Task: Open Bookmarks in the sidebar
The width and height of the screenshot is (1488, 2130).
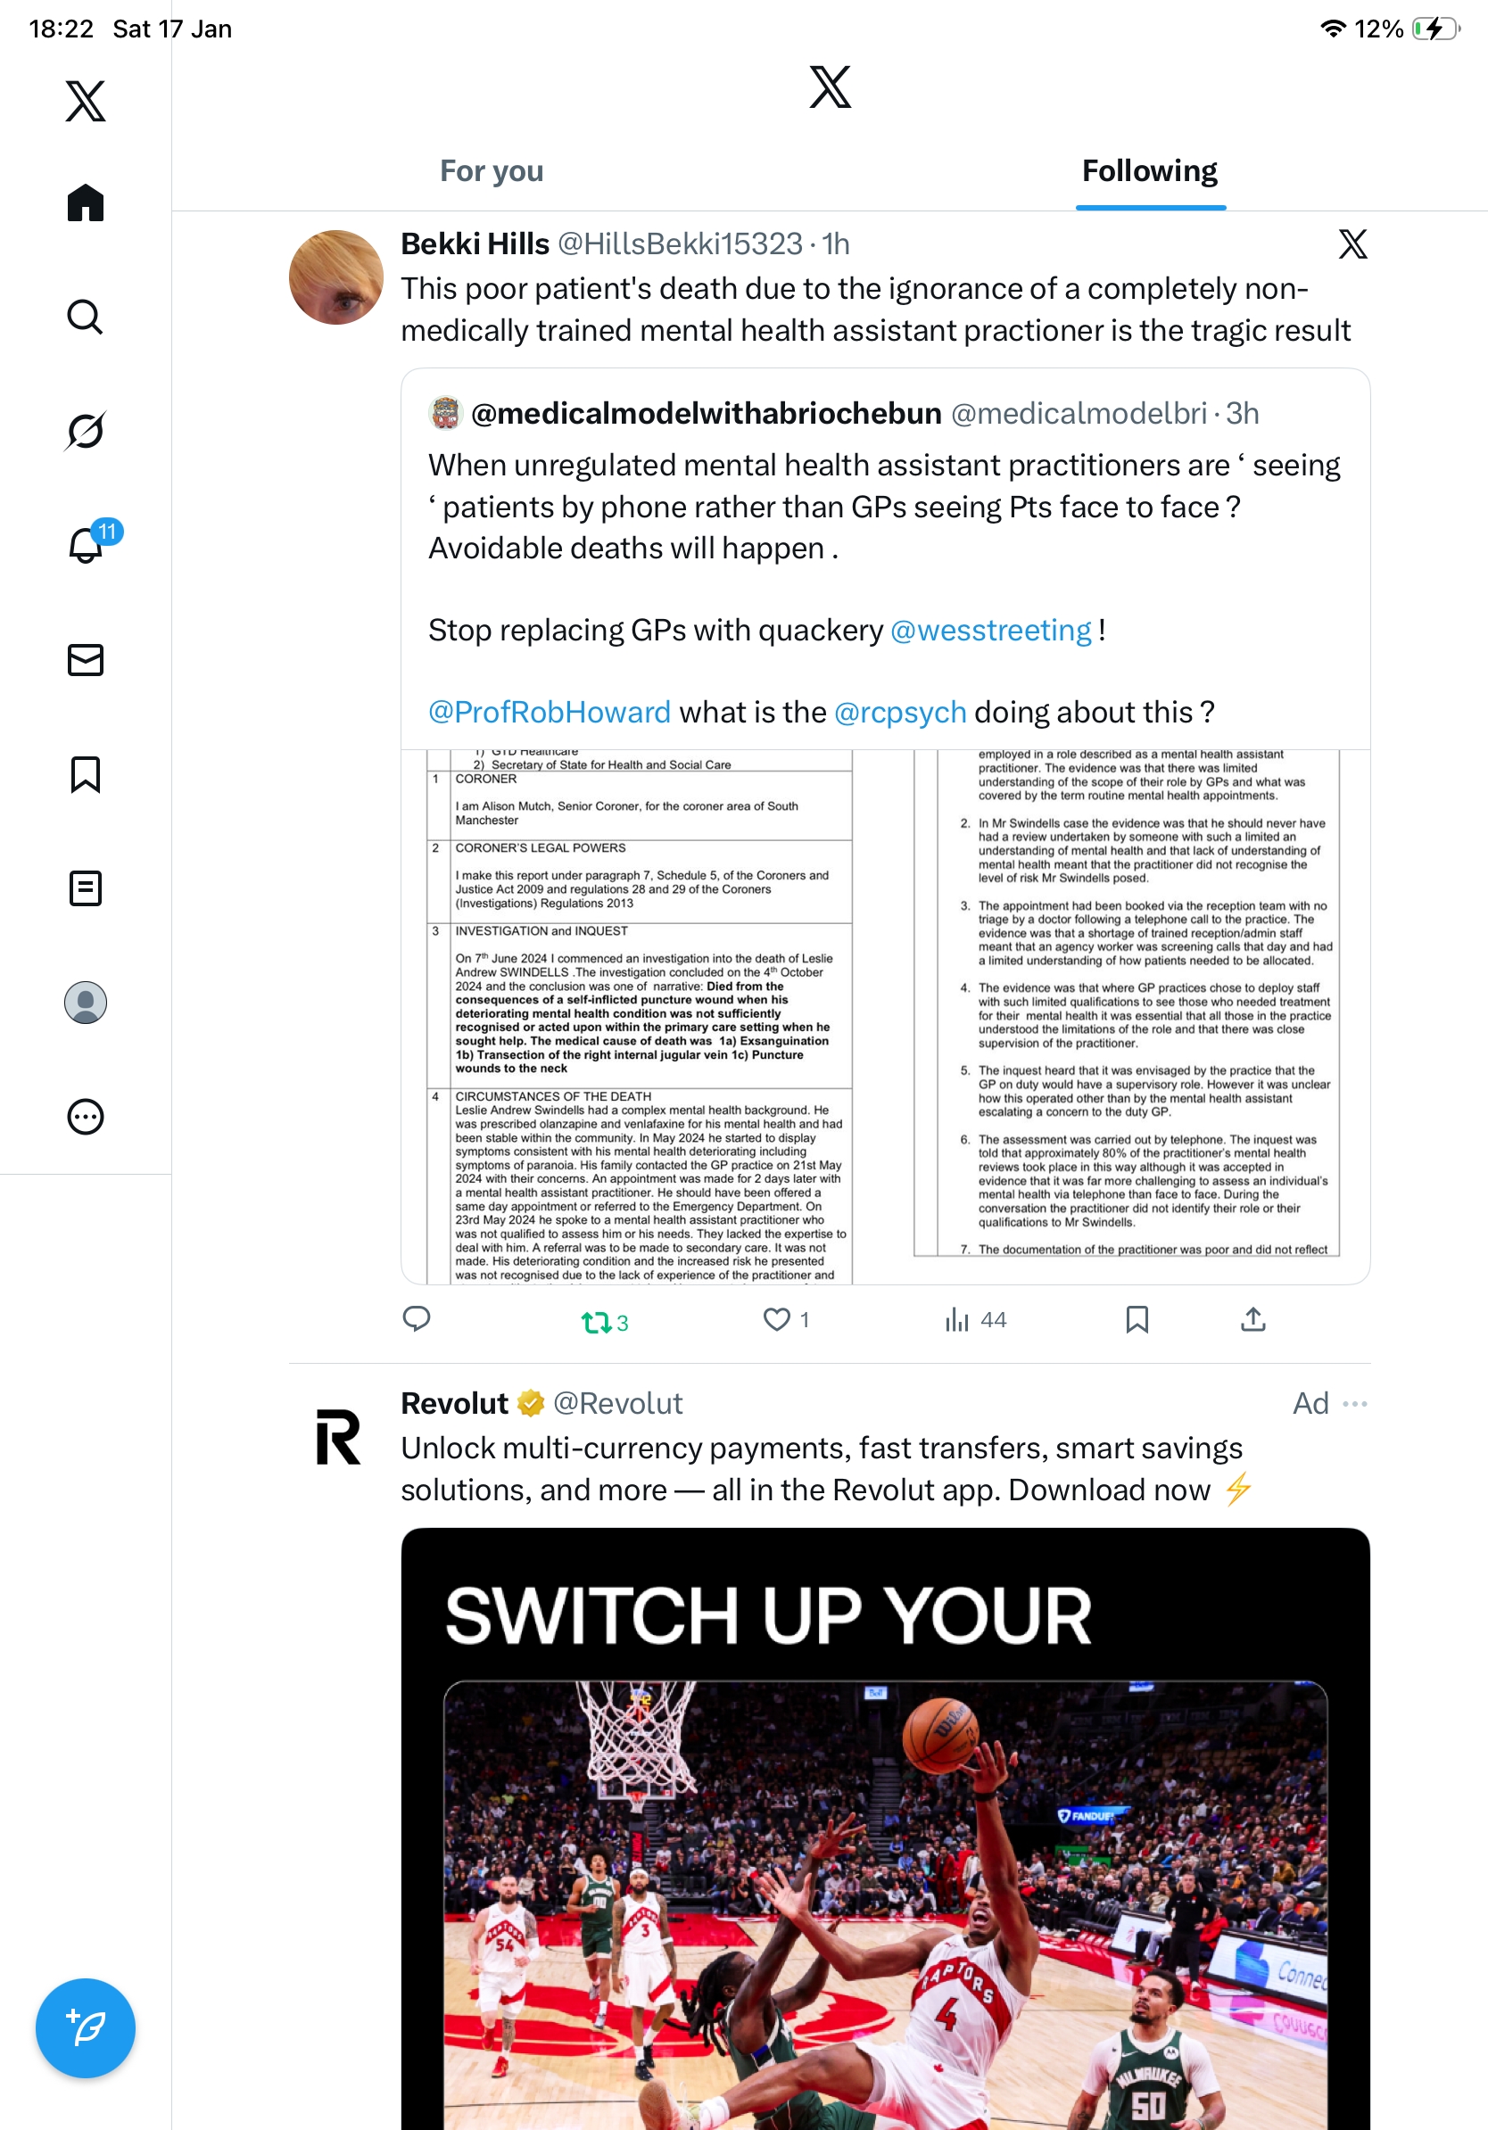Action: 86,774
